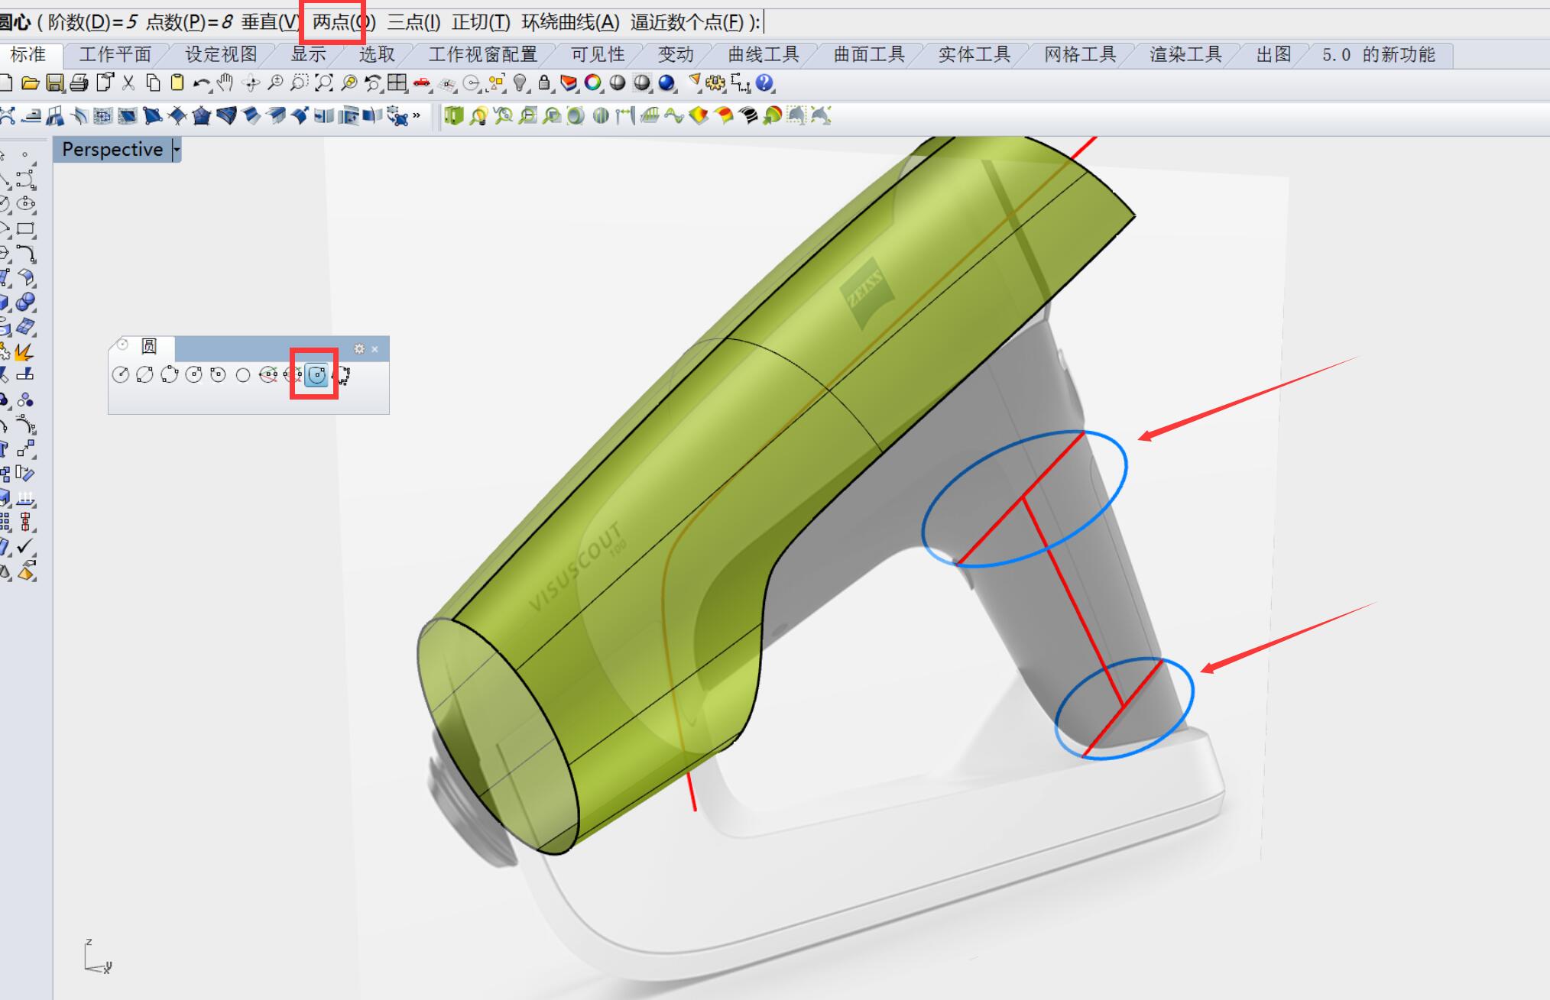Image resolution: width=1550 pixels, height=1000 pixels.
Task: Open the Perspective viewport dropdown arrow
Action: tap(177, 150)
